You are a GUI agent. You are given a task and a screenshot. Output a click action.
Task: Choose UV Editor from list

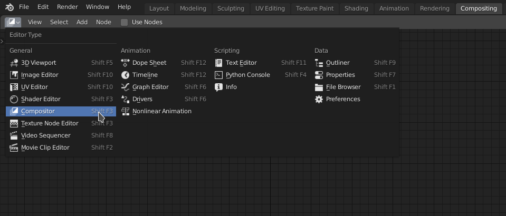61,87
